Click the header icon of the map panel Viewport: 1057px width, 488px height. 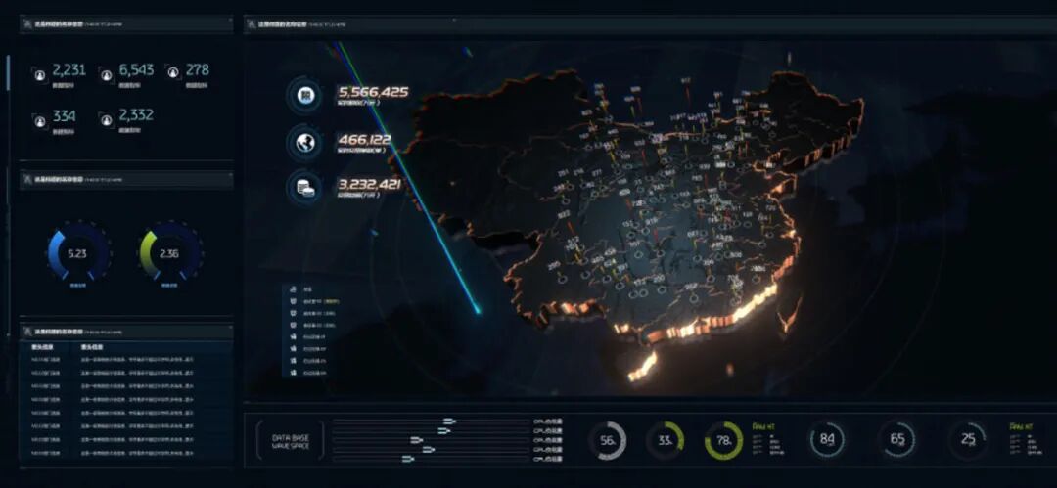pyautogui.click(x=252, y=23)
